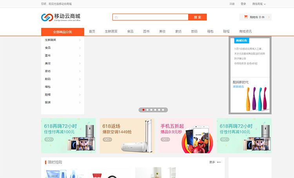Click the orange 搜索 button
This screenshot has width=294, height=178.
click(x=198, y=17)
